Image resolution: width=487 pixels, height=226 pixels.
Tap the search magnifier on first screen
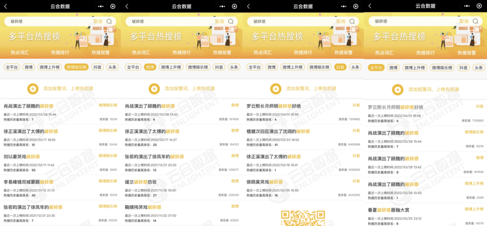pyautogui.click(x=109, y=22)
